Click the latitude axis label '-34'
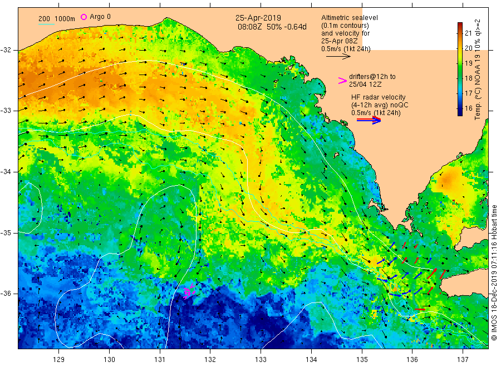 pos(6,172)
